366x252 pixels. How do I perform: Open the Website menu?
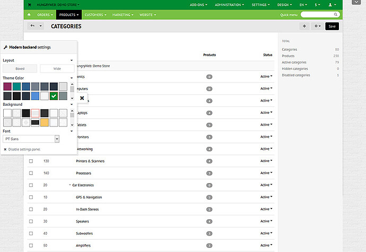click(147, 15)
